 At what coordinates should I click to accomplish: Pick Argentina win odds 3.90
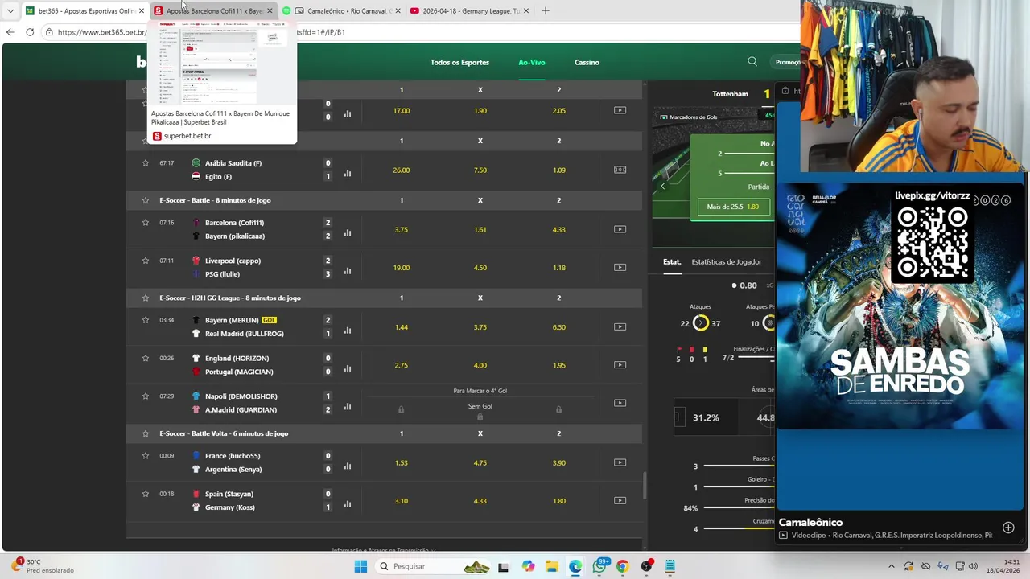click(559, 462)
